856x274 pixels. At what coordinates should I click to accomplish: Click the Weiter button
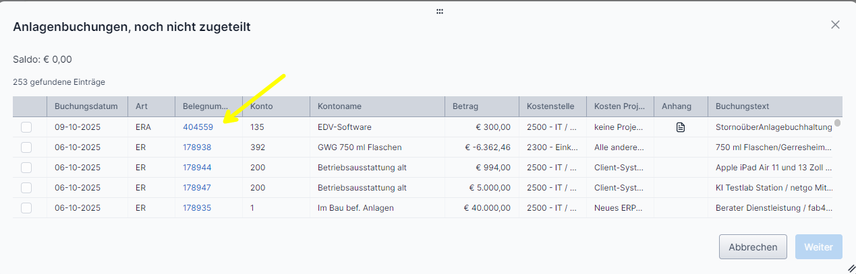818,247
